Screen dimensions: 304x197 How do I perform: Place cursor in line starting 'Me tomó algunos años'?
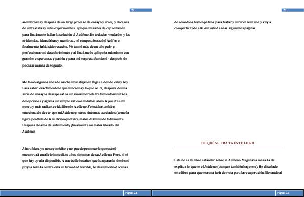pos(75,82)
